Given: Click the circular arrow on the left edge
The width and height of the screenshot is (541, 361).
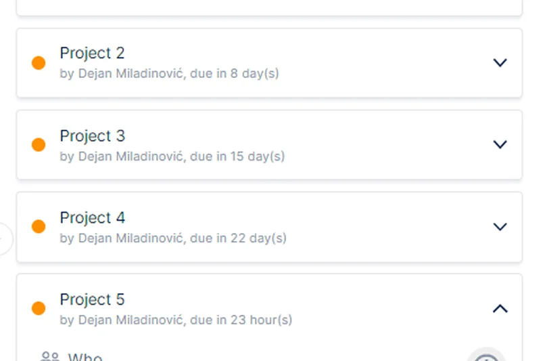Looking at the screenshot, I should pyautogui.click(x=4, y=238).
